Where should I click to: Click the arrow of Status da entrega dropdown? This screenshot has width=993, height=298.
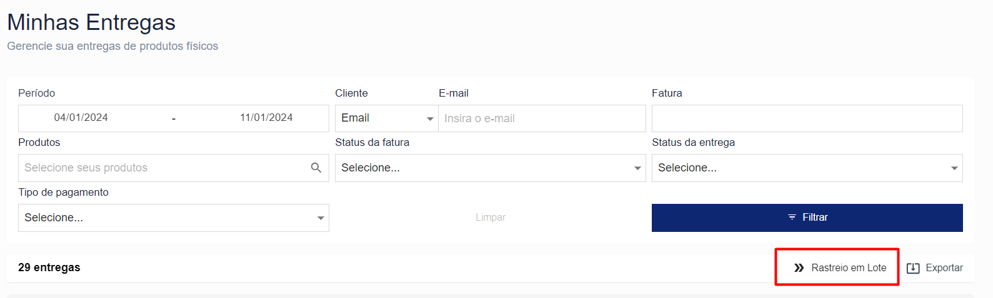pyautogui.click(x=954, y=168)
